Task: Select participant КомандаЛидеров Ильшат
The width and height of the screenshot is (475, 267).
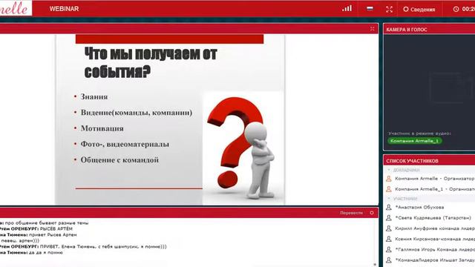Action: click(430, 260)
